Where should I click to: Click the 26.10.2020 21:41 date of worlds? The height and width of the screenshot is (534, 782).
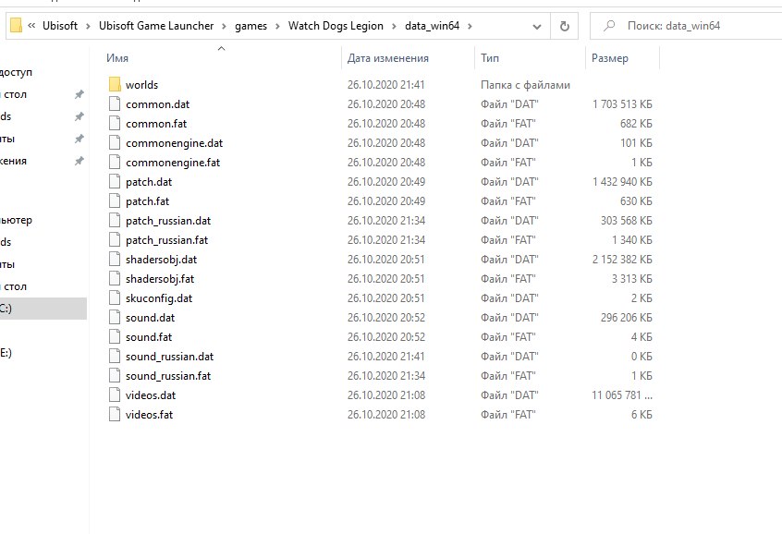click(x=386, y=85)
